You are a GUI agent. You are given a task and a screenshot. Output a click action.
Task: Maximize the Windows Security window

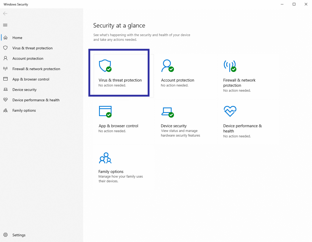click(294, 4)
